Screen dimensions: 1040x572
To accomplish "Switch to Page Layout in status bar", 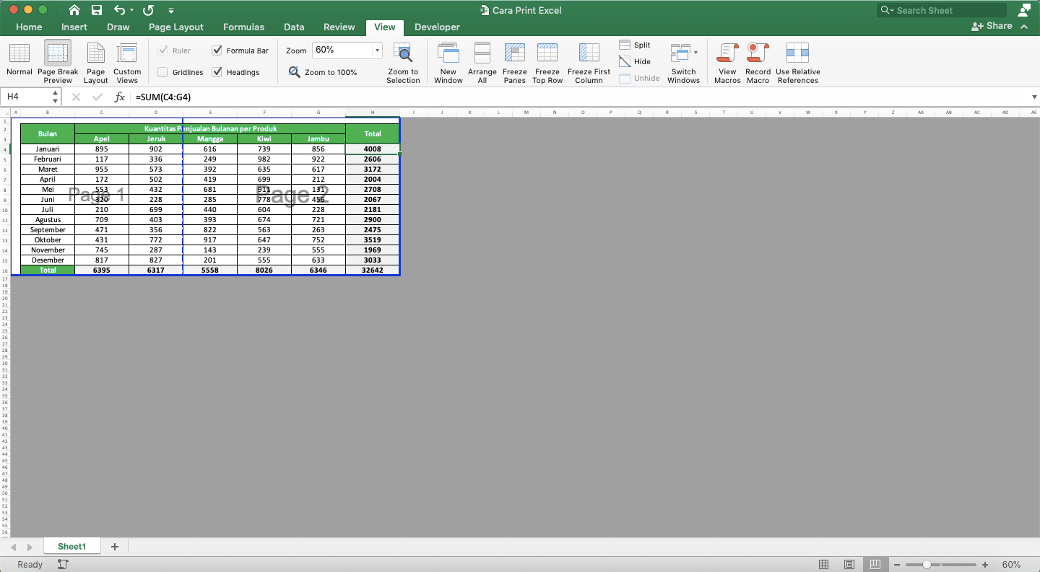I will 849,565.
